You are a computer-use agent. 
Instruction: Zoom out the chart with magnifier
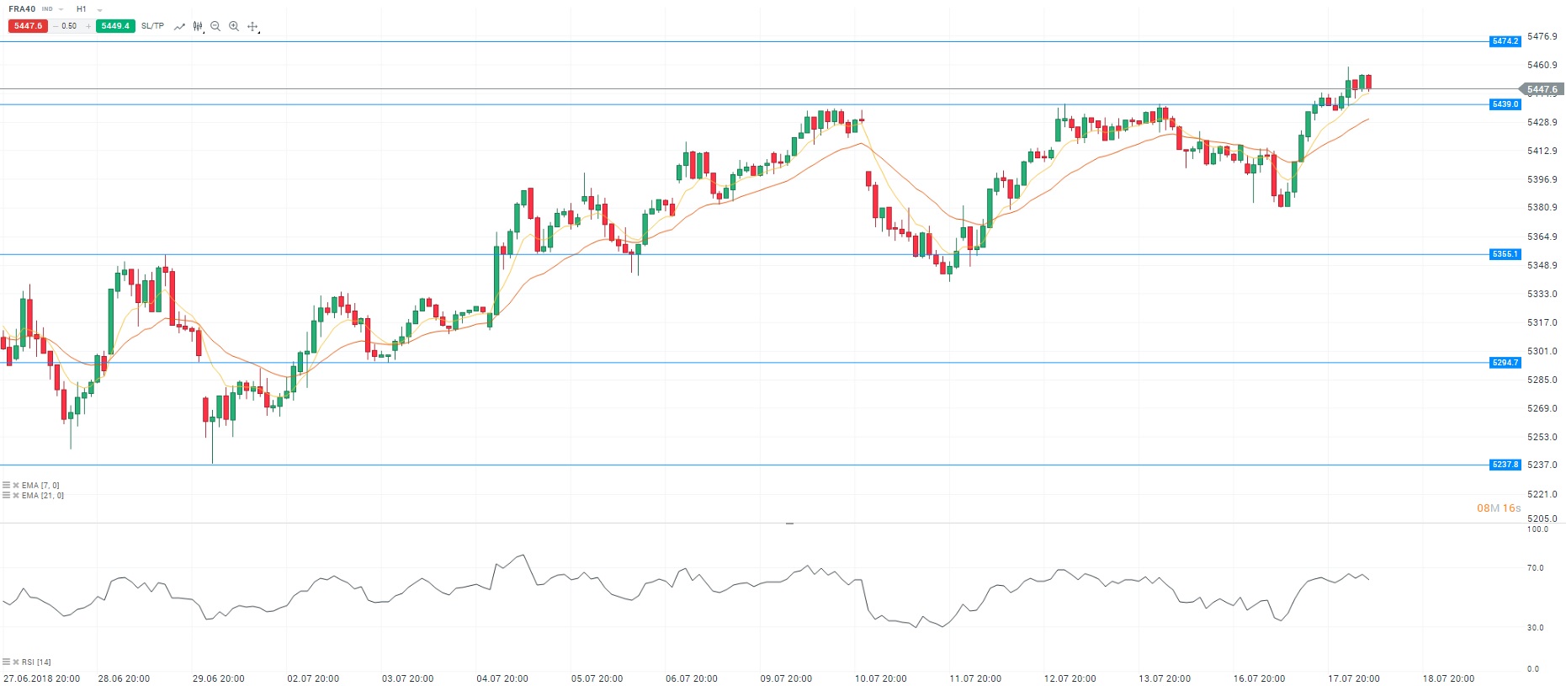(215, 27)
